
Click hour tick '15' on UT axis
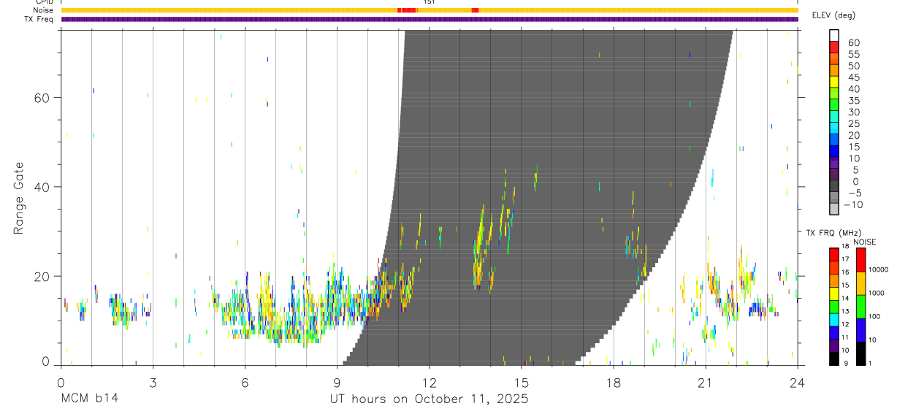point(522,382)
